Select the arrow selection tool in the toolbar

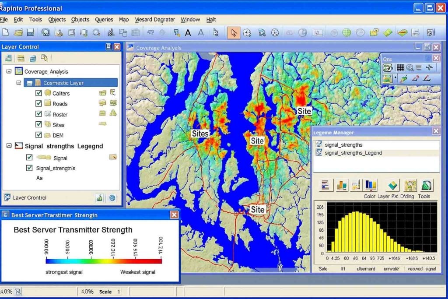point(234,32)
